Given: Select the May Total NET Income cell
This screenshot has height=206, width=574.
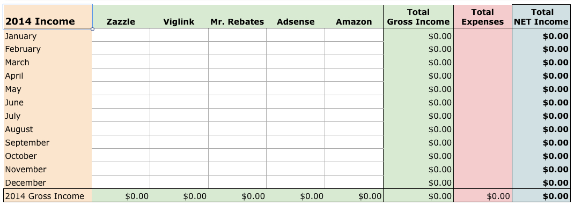Looking at the screenshot, I should click(x=542, y=89).
